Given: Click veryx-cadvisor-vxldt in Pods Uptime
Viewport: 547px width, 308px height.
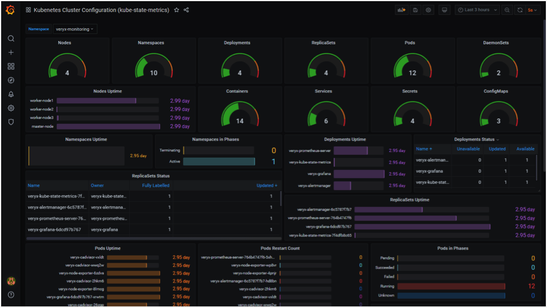Looking at the screenshot, I should [x=87, y=258].
